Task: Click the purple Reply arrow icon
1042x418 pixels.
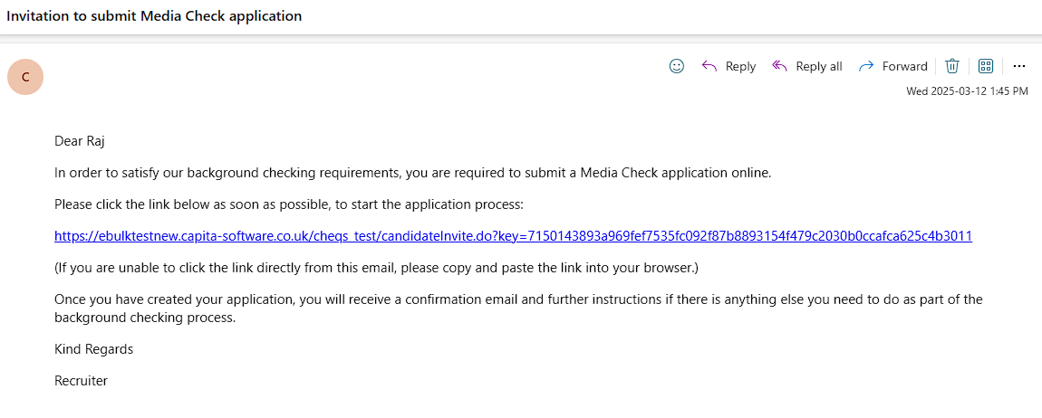Action: click(709, 66)
